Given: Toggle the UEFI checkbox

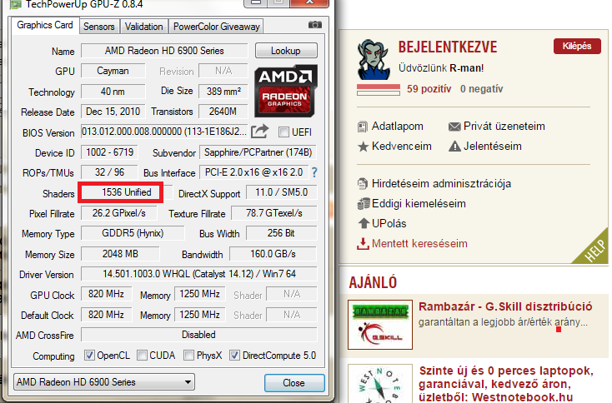Looking at the screenshot, I should coord(283,132).
